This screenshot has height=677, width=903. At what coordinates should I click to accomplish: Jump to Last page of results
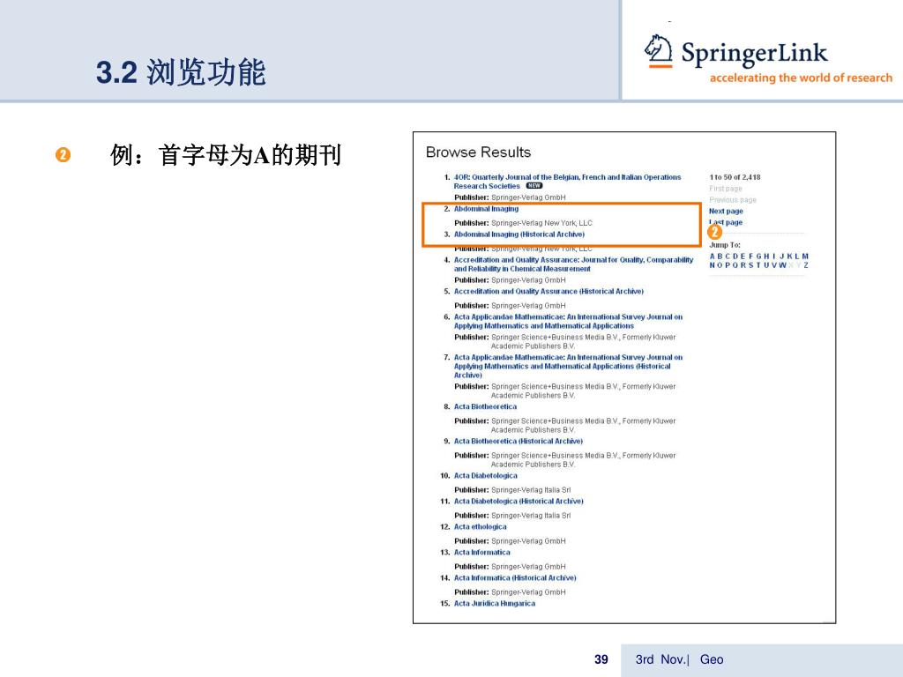[726, 222]
